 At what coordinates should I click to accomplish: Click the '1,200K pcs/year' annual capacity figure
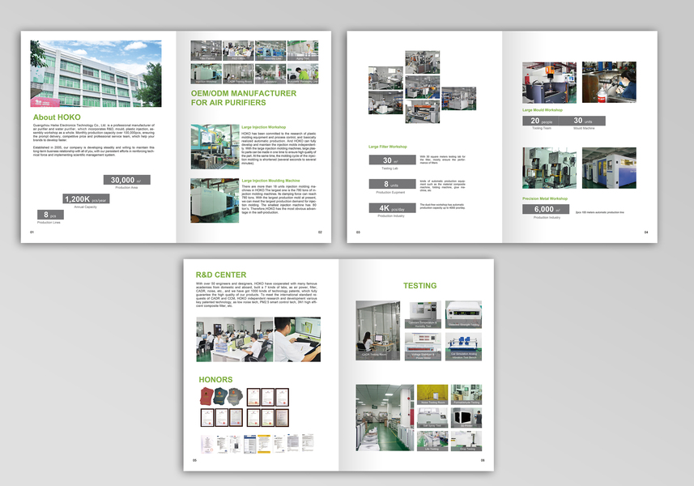click(x=86, y=199)
